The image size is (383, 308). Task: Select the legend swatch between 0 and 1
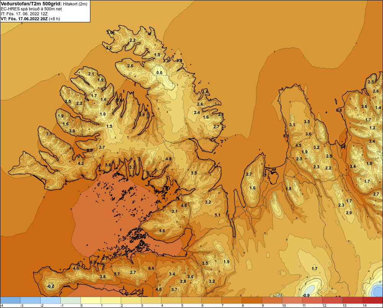[x=91, y=300]
